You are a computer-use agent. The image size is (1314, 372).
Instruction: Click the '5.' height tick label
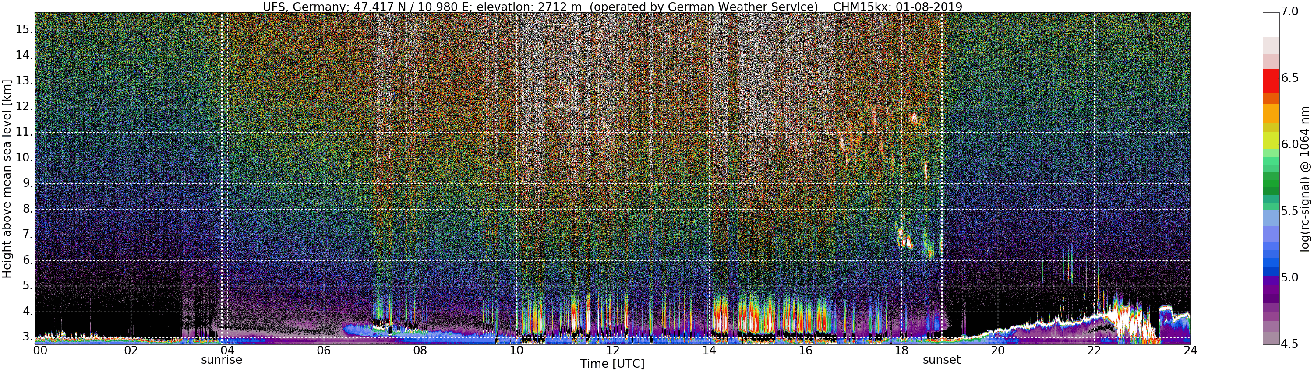pos(27,286)
